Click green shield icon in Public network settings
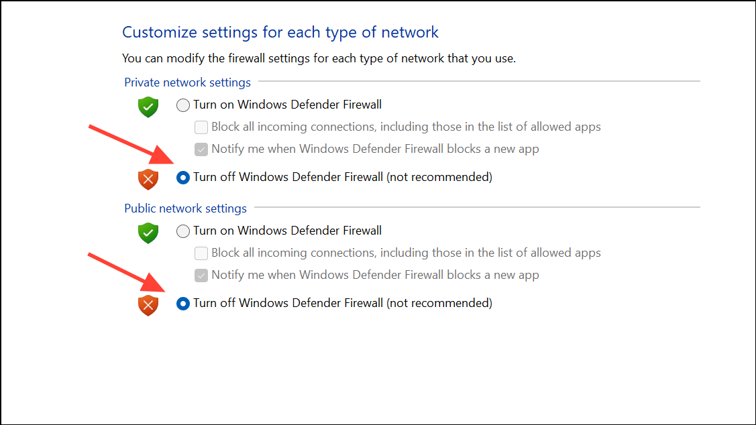This screenshot has width=756, height=425. click(x=148, y=233)
